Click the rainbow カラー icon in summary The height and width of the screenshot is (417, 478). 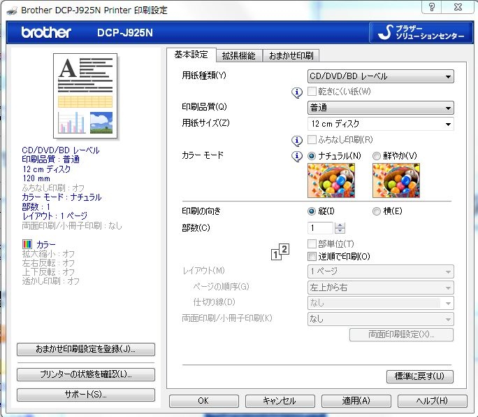(x=27, y=244)
